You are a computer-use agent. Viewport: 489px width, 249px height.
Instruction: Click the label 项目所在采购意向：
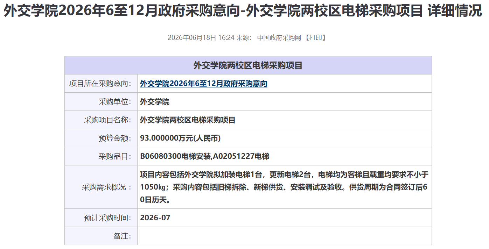[x=100, y=84]
